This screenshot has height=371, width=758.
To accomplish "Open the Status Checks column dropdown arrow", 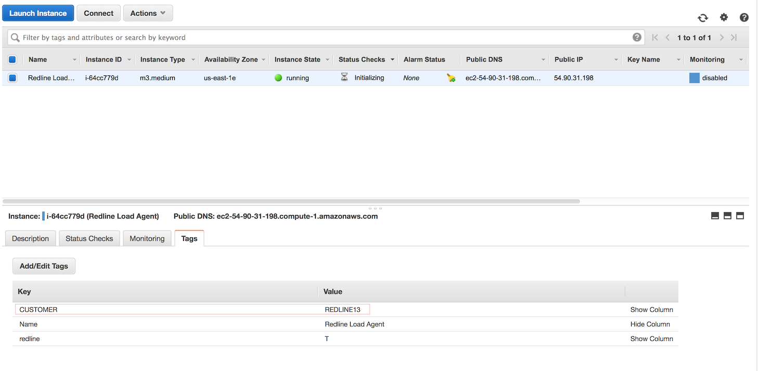I will point(392,60).
